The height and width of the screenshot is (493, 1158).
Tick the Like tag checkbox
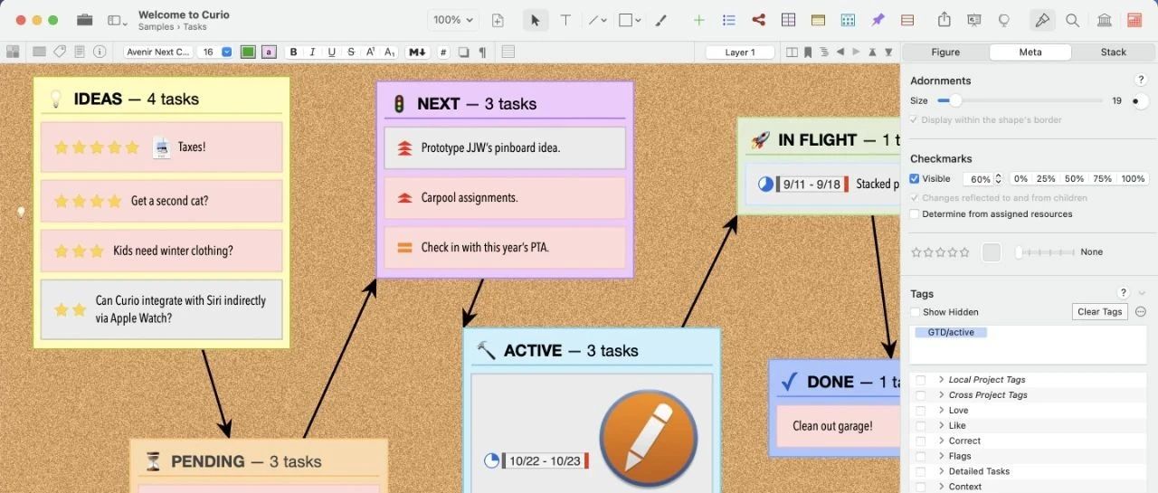[x=920, y=426]
